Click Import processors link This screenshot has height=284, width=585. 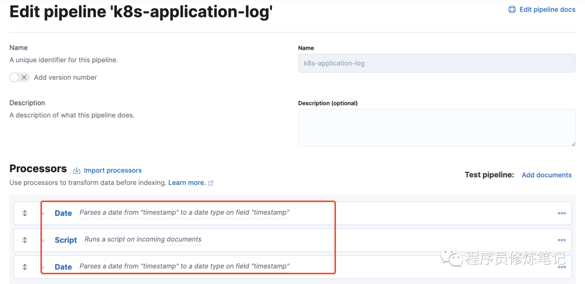[x=113, y=170]
